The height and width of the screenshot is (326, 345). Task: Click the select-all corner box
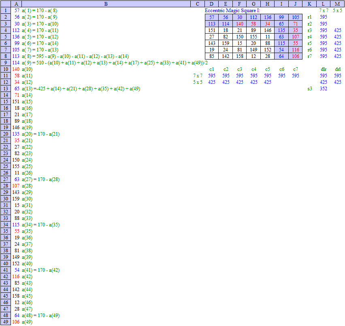(x=6, y=4)
